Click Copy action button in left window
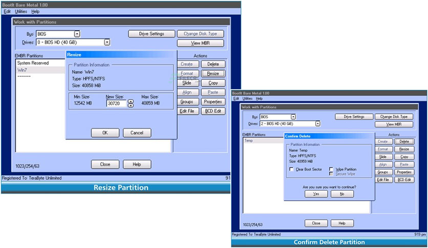The height and width of the screenshot is (248, 428). click(x=213, y=83)
